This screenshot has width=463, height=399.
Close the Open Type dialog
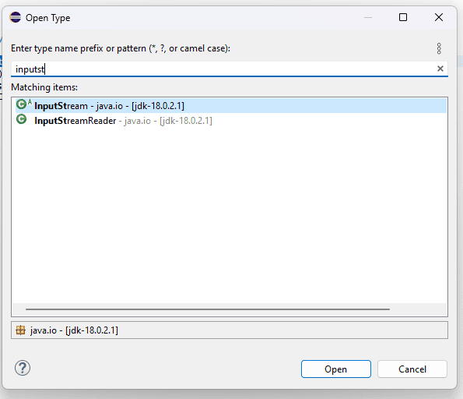pos(439,17)
